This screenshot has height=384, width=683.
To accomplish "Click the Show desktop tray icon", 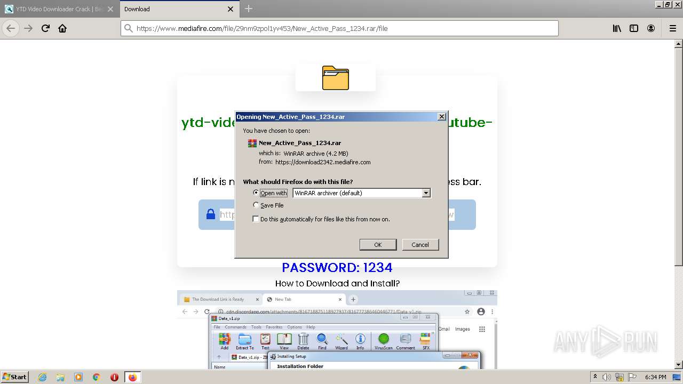I will [677, 377].
